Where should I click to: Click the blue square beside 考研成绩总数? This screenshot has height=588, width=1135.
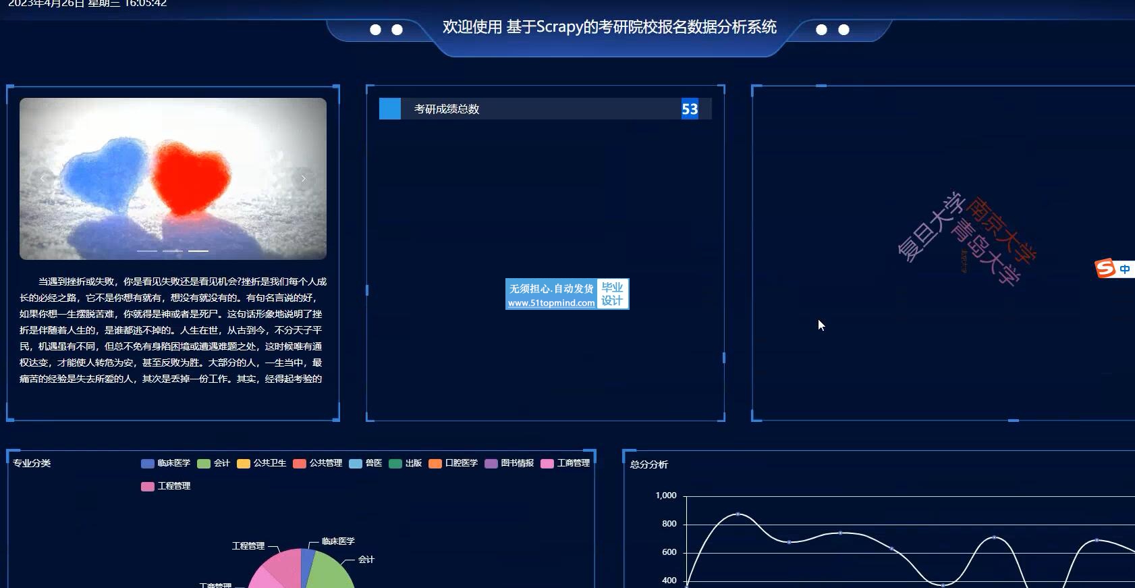click(x=390, y=109)
